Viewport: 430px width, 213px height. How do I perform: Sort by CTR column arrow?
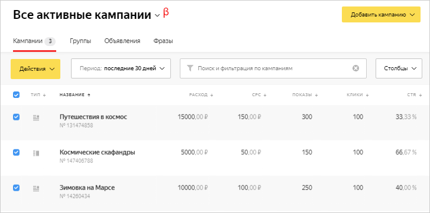(x=421, y=95)
